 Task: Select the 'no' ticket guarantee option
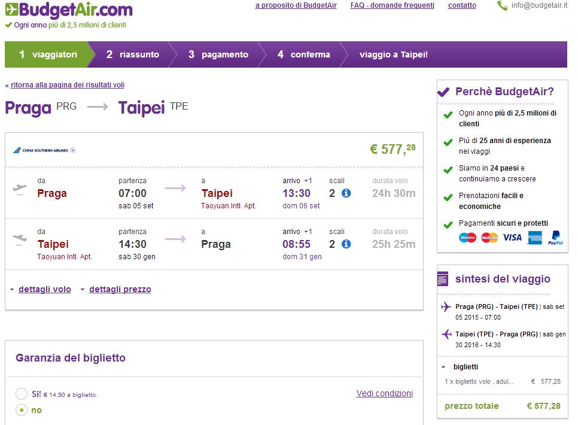(x=22, y=410)
